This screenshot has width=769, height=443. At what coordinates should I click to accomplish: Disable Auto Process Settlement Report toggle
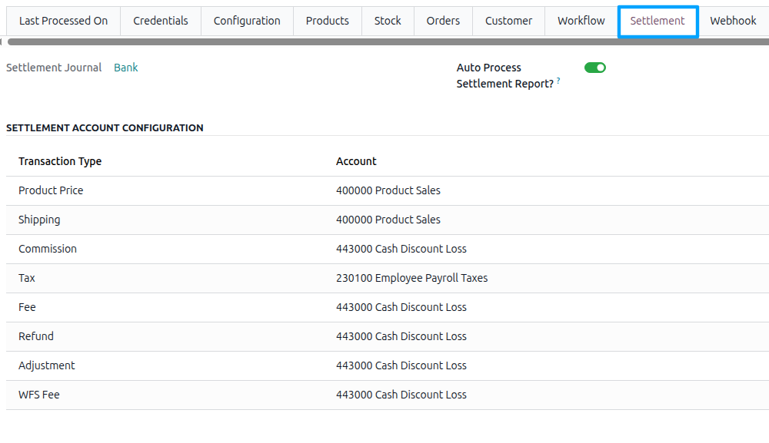point(595,68)
